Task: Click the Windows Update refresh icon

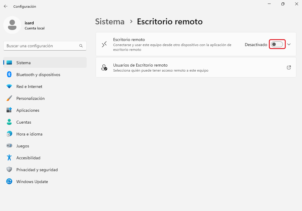Action: coord(9,182)
